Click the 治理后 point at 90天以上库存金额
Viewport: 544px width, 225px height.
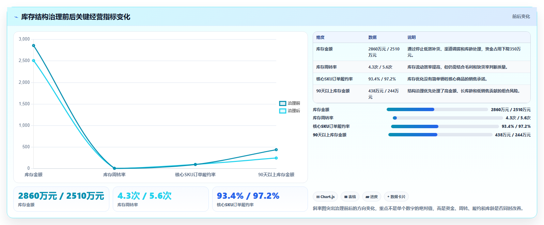pyautogui.click(x=276, y=158)
